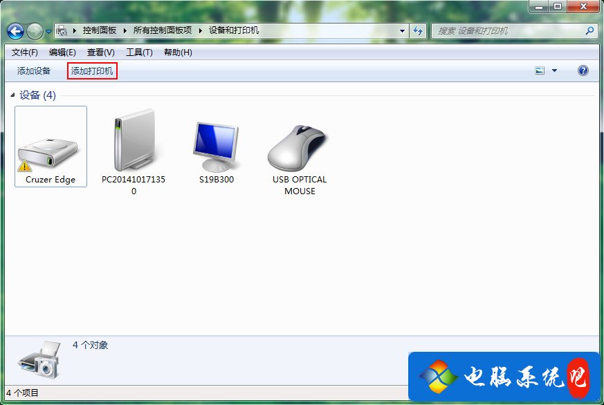Select 控制面板 in the address path
Viewport: 604px width, 405px height.
point(100,30)
